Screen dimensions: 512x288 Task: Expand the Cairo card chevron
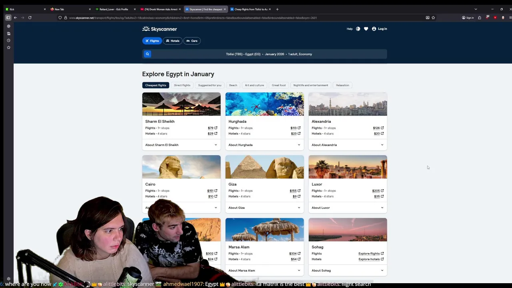pyautogui.click(x=216, y=208)
